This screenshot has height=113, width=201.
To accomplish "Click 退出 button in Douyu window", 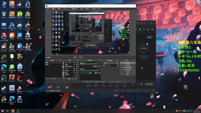I will pos(149,37).
